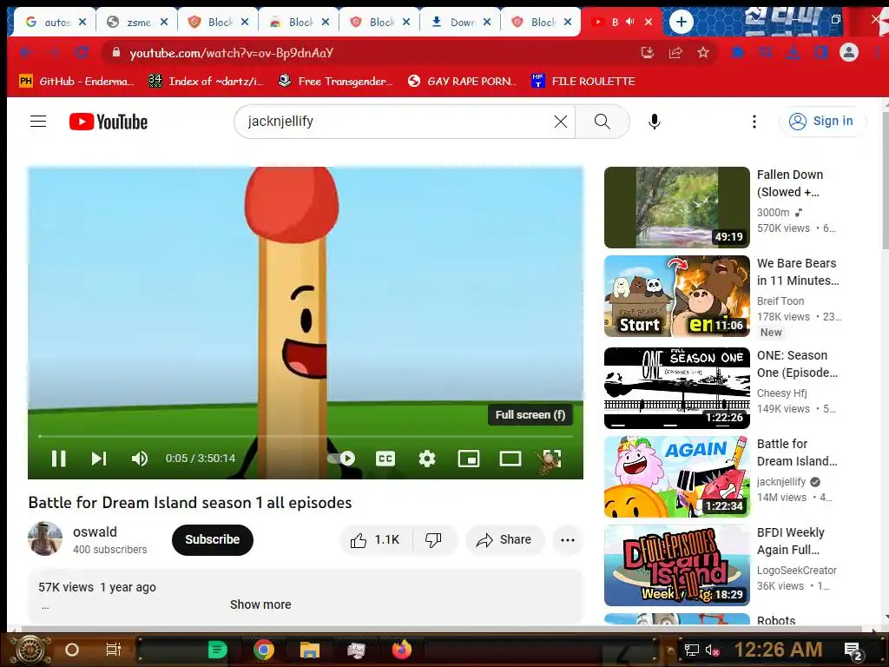The width and height of the screenshot is (889, 667).
Task: Install app icon in address bar
Action: 647,53
